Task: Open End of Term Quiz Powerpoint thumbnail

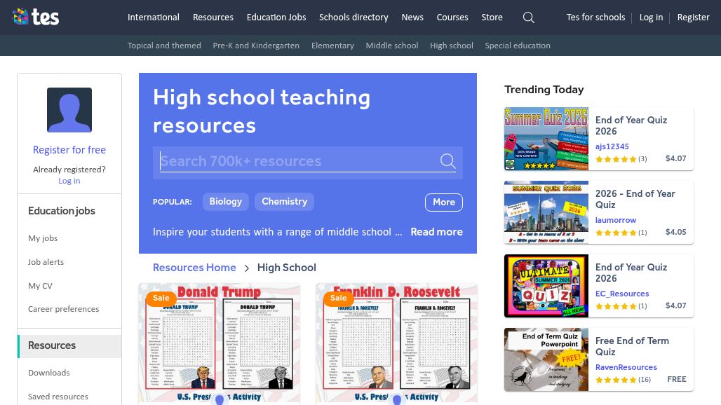Action: [546, 359]
